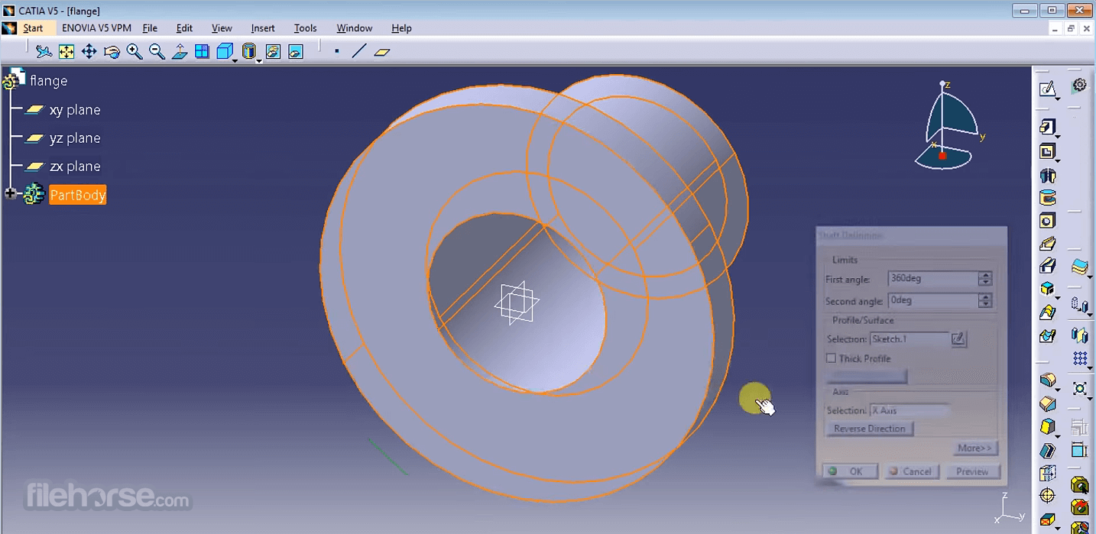1096x534 pixels.
Task: Select the Slot tool
Action: coord(1047,266)
